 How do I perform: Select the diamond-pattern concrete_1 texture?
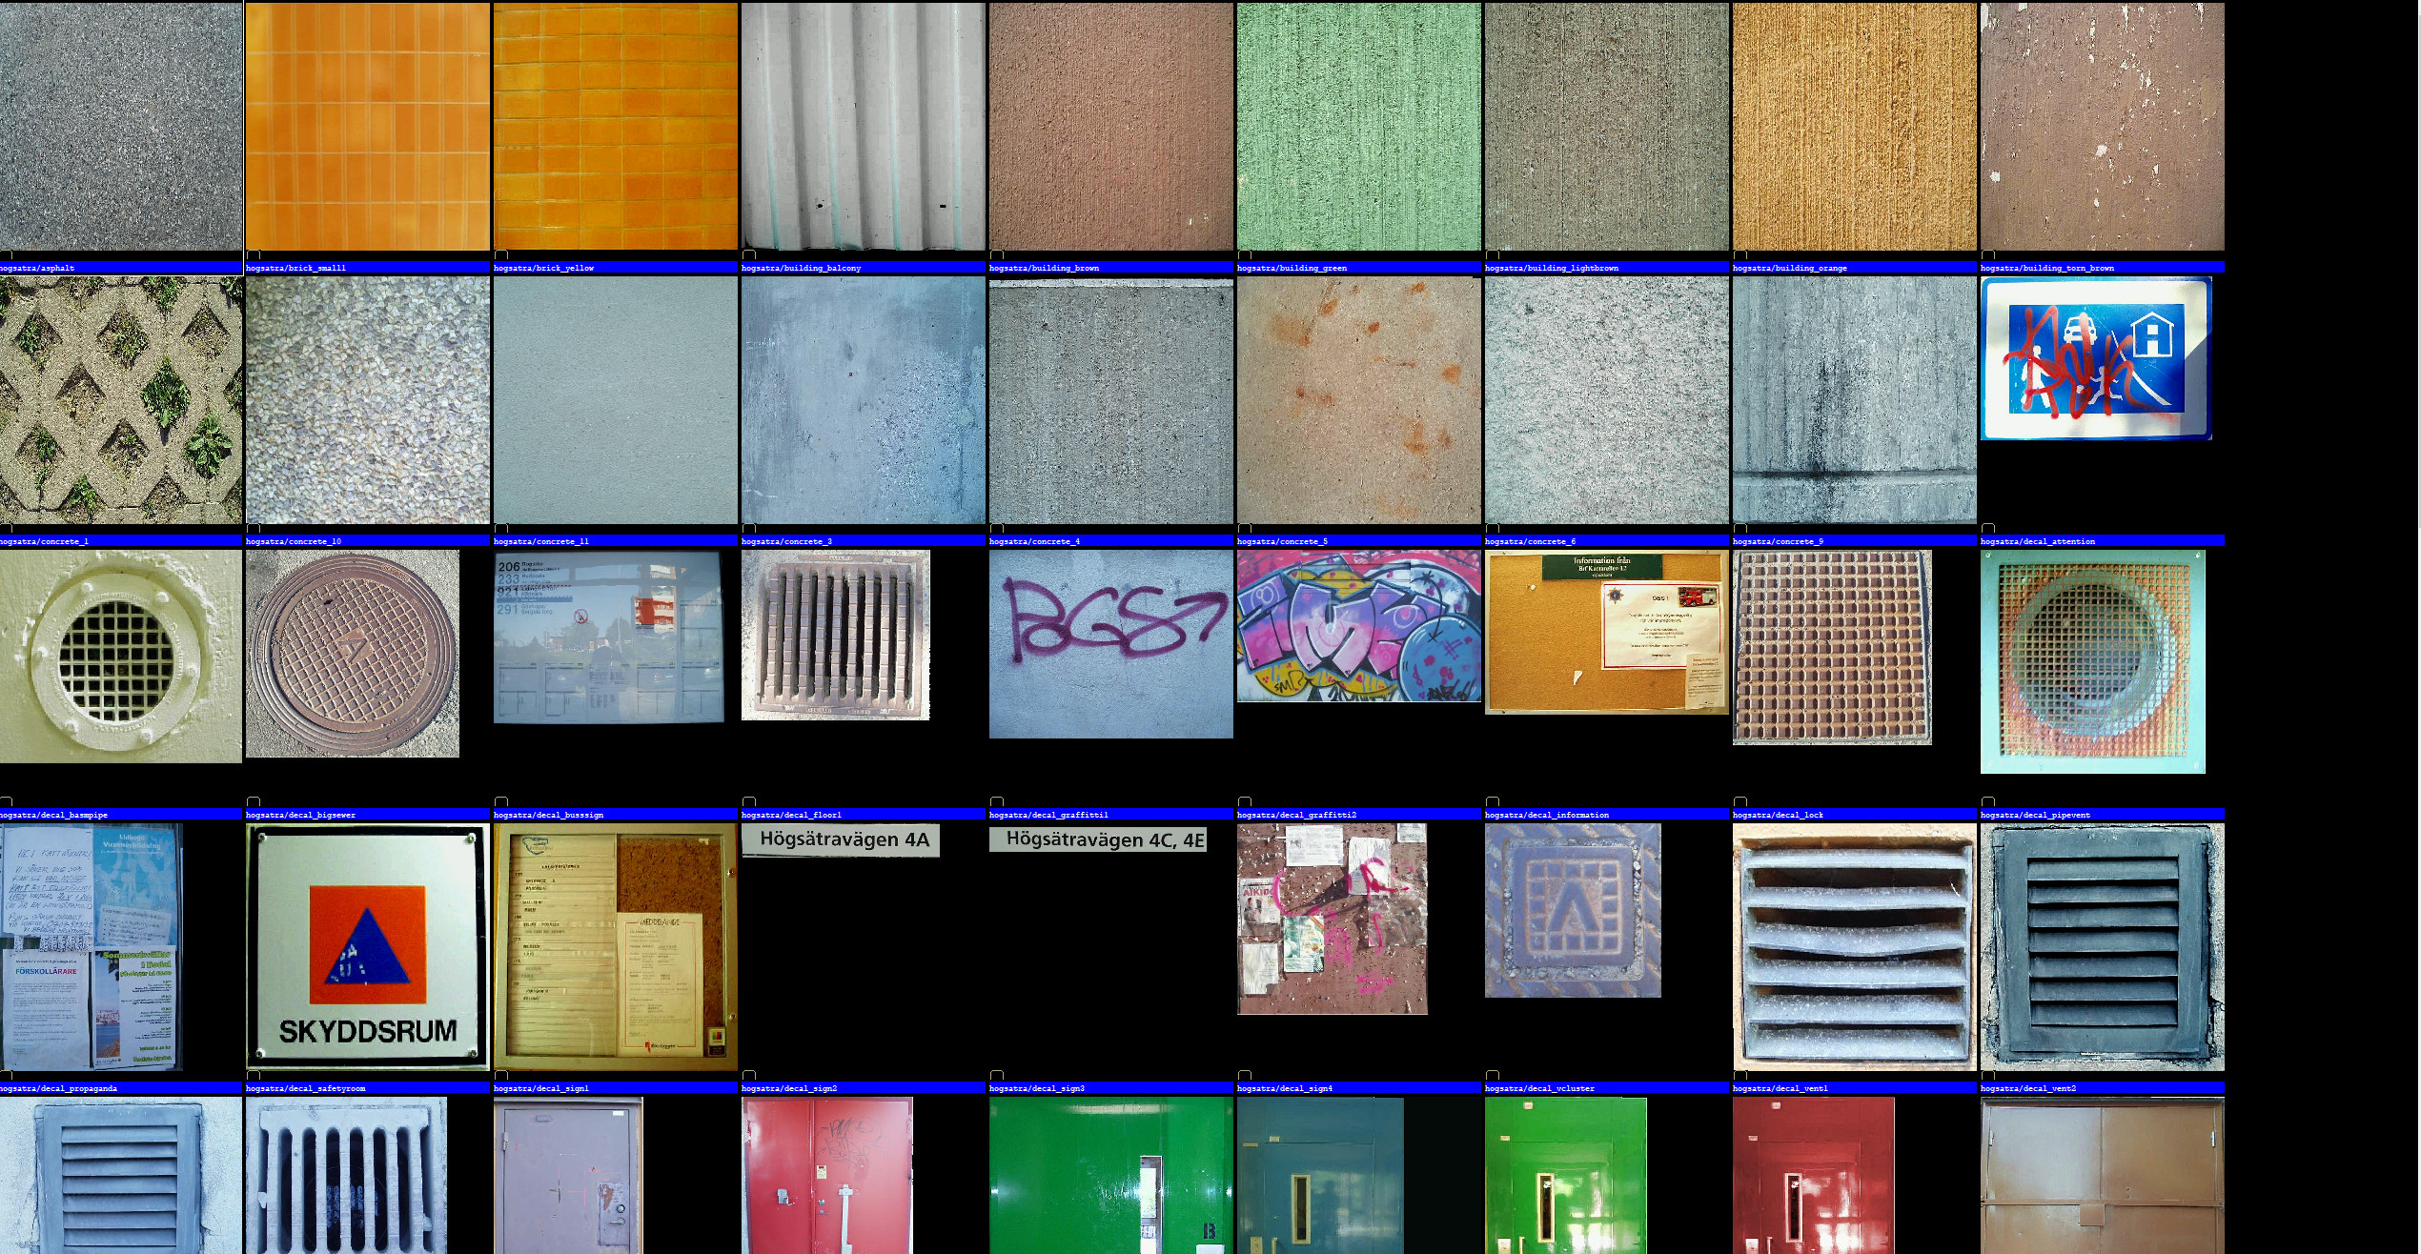pos(121,400)
